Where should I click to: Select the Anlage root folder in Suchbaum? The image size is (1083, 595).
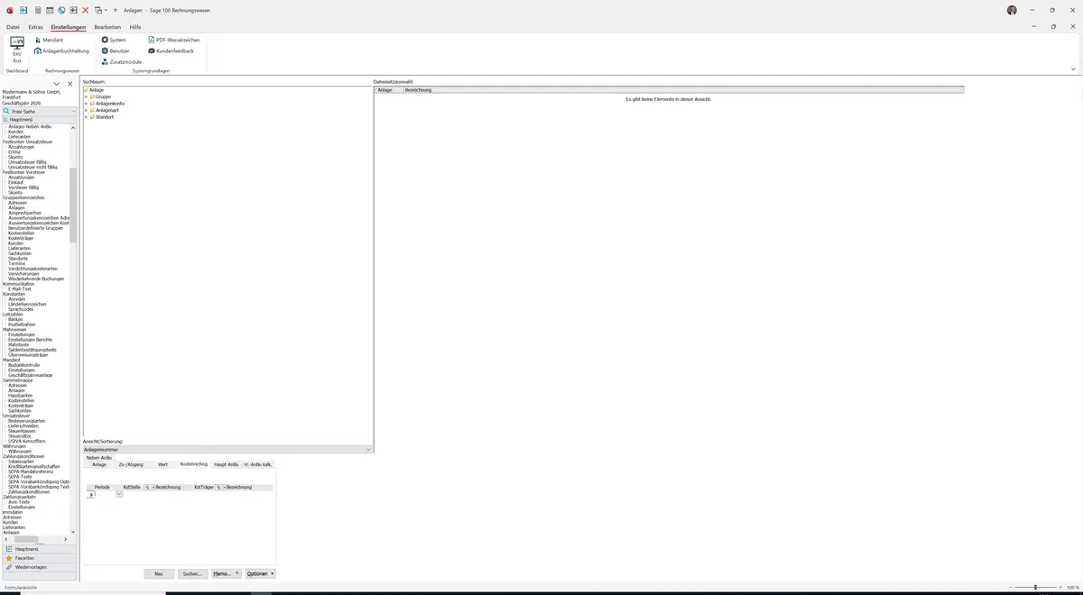(94, 90)
